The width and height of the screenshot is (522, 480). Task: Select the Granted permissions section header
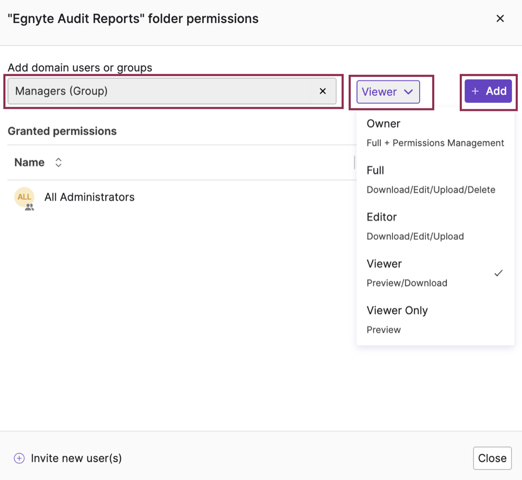[x=62, y=131]
